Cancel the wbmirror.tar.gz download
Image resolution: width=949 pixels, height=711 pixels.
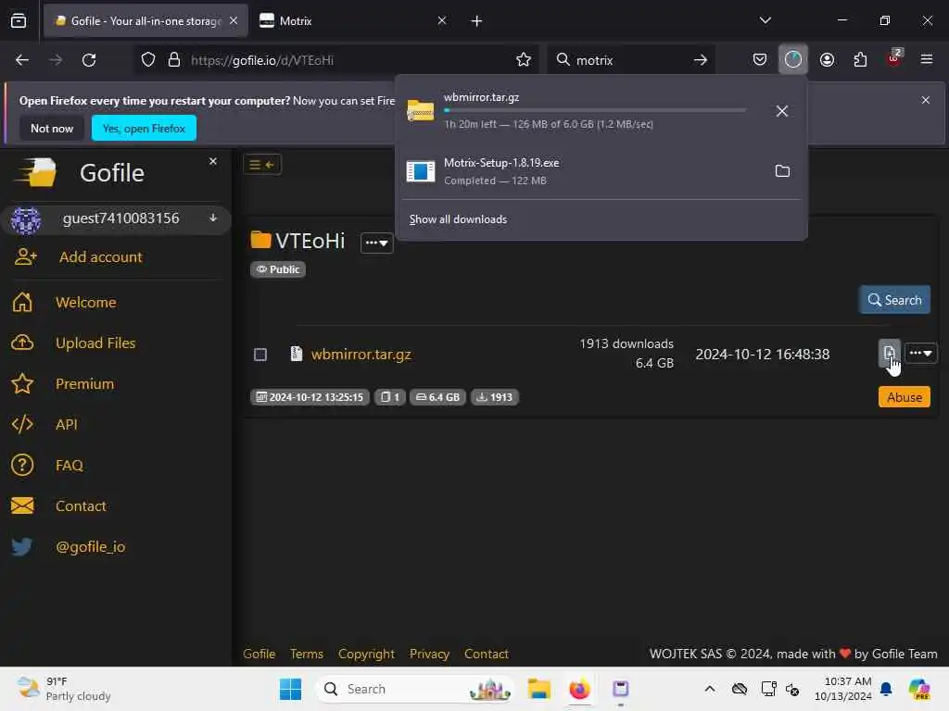[782, 111]
